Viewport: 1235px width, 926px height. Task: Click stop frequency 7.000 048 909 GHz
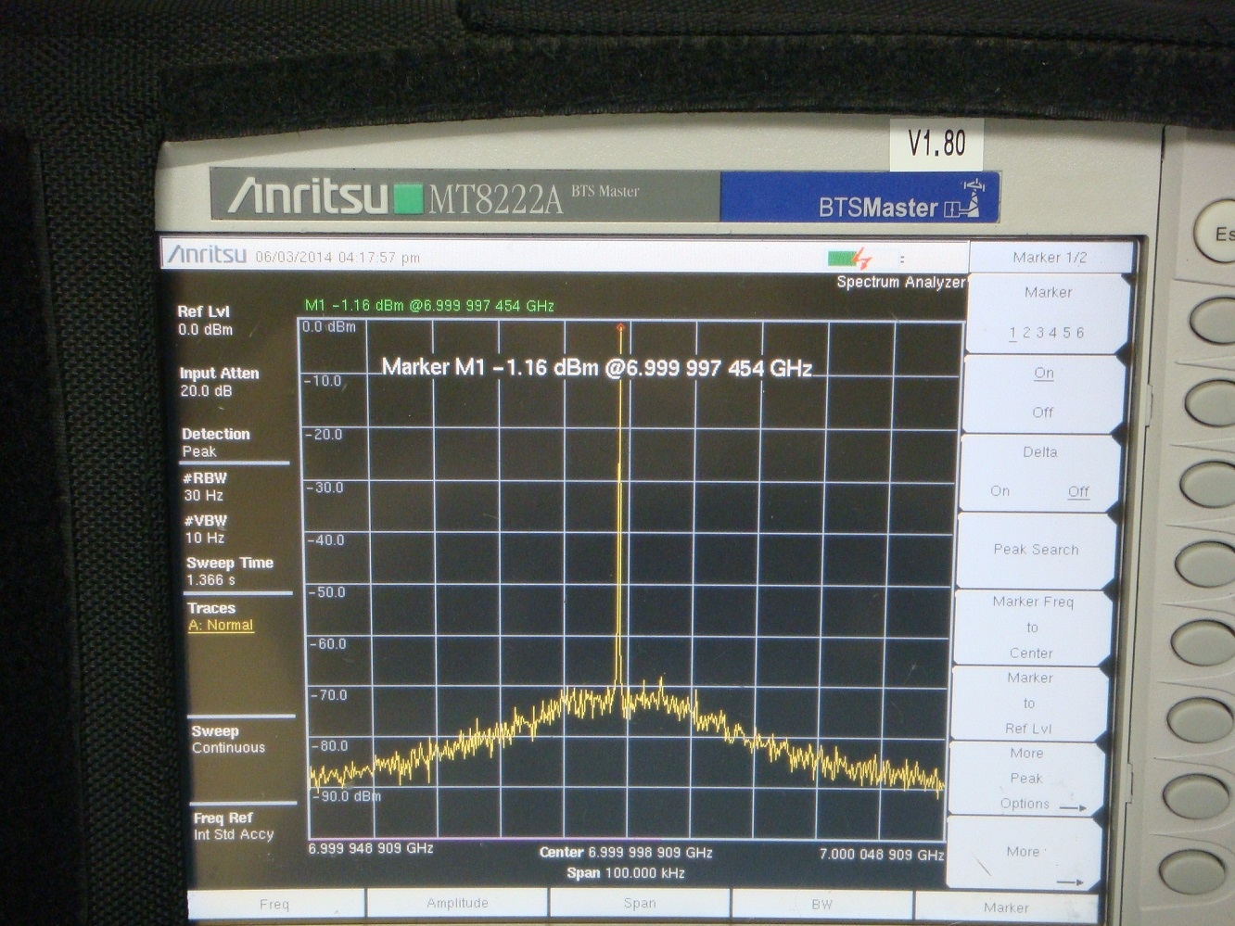tap(882, 854)
